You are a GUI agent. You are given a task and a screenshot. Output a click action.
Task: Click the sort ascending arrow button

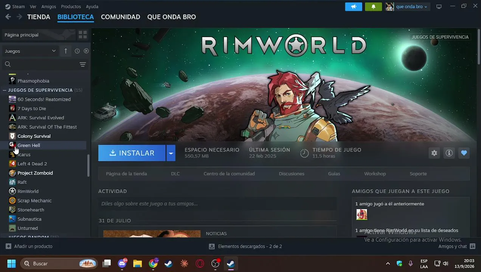coord(65,51)
